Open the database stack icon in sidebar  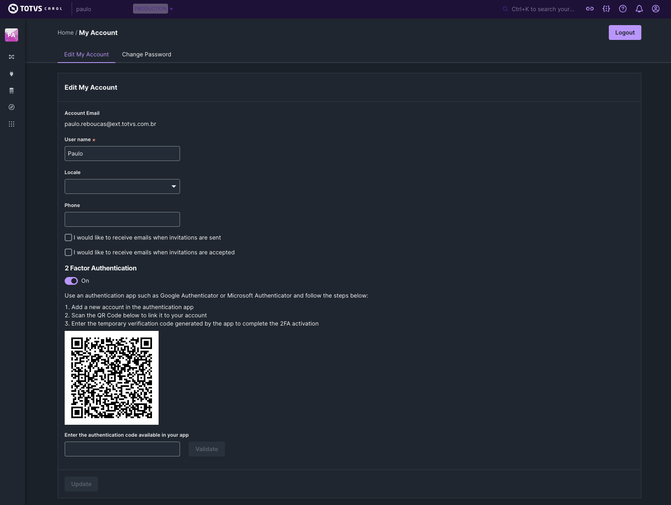coord(12,91)
